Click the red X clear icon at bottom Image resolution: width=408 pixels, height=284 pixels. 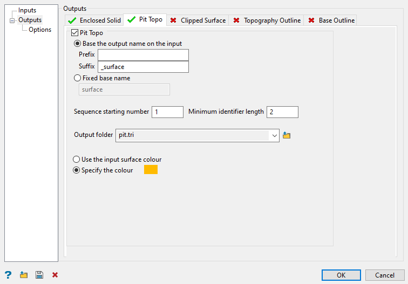pyautogui.click(x=55, y=275)
